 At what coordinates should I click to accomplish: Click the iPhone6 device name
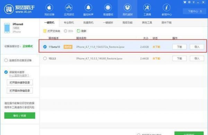[18, 24]
